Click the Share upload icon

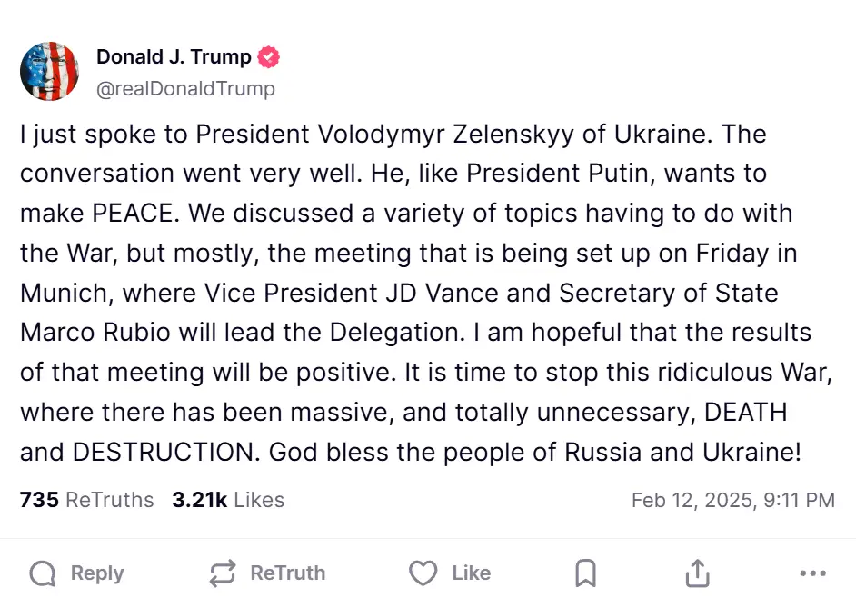click(x=696, y=573)
